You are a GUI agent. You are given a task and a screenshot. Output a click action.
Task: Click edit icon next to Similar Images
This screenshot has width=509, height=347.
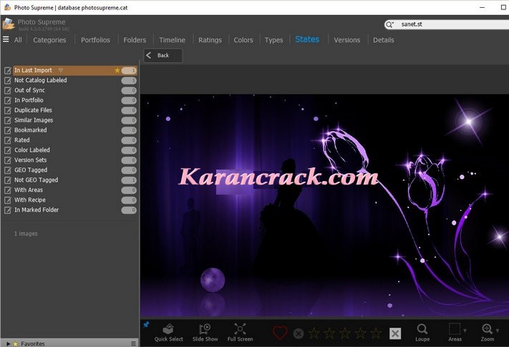(x=7, y=121)
